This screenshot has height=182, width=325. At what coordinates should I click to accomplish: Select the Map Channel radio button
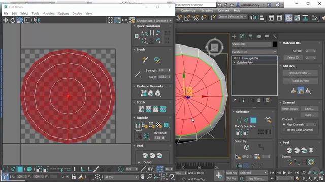coord(284,125)
